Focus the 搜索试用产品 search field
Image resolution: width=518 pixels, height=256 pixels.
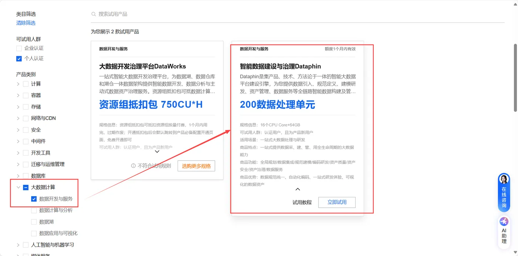point(298,14)
